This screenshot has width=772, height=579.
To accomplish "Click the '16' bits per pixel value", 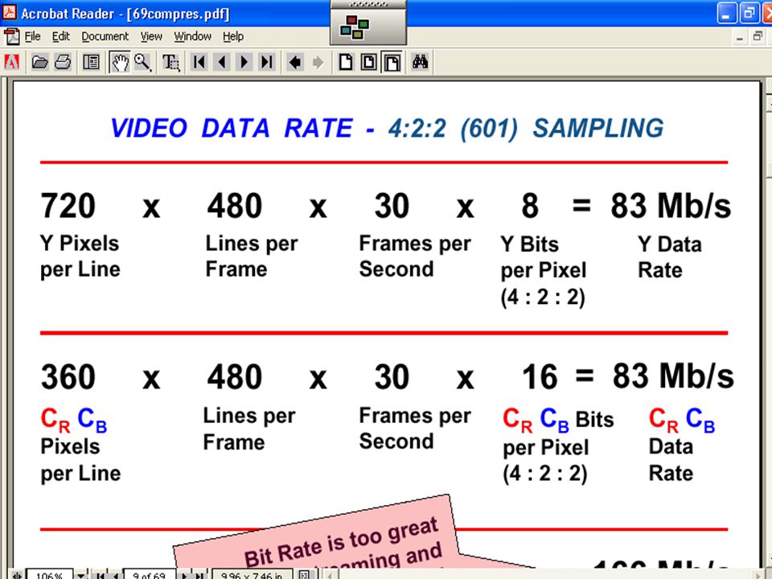I will (540, 377).
